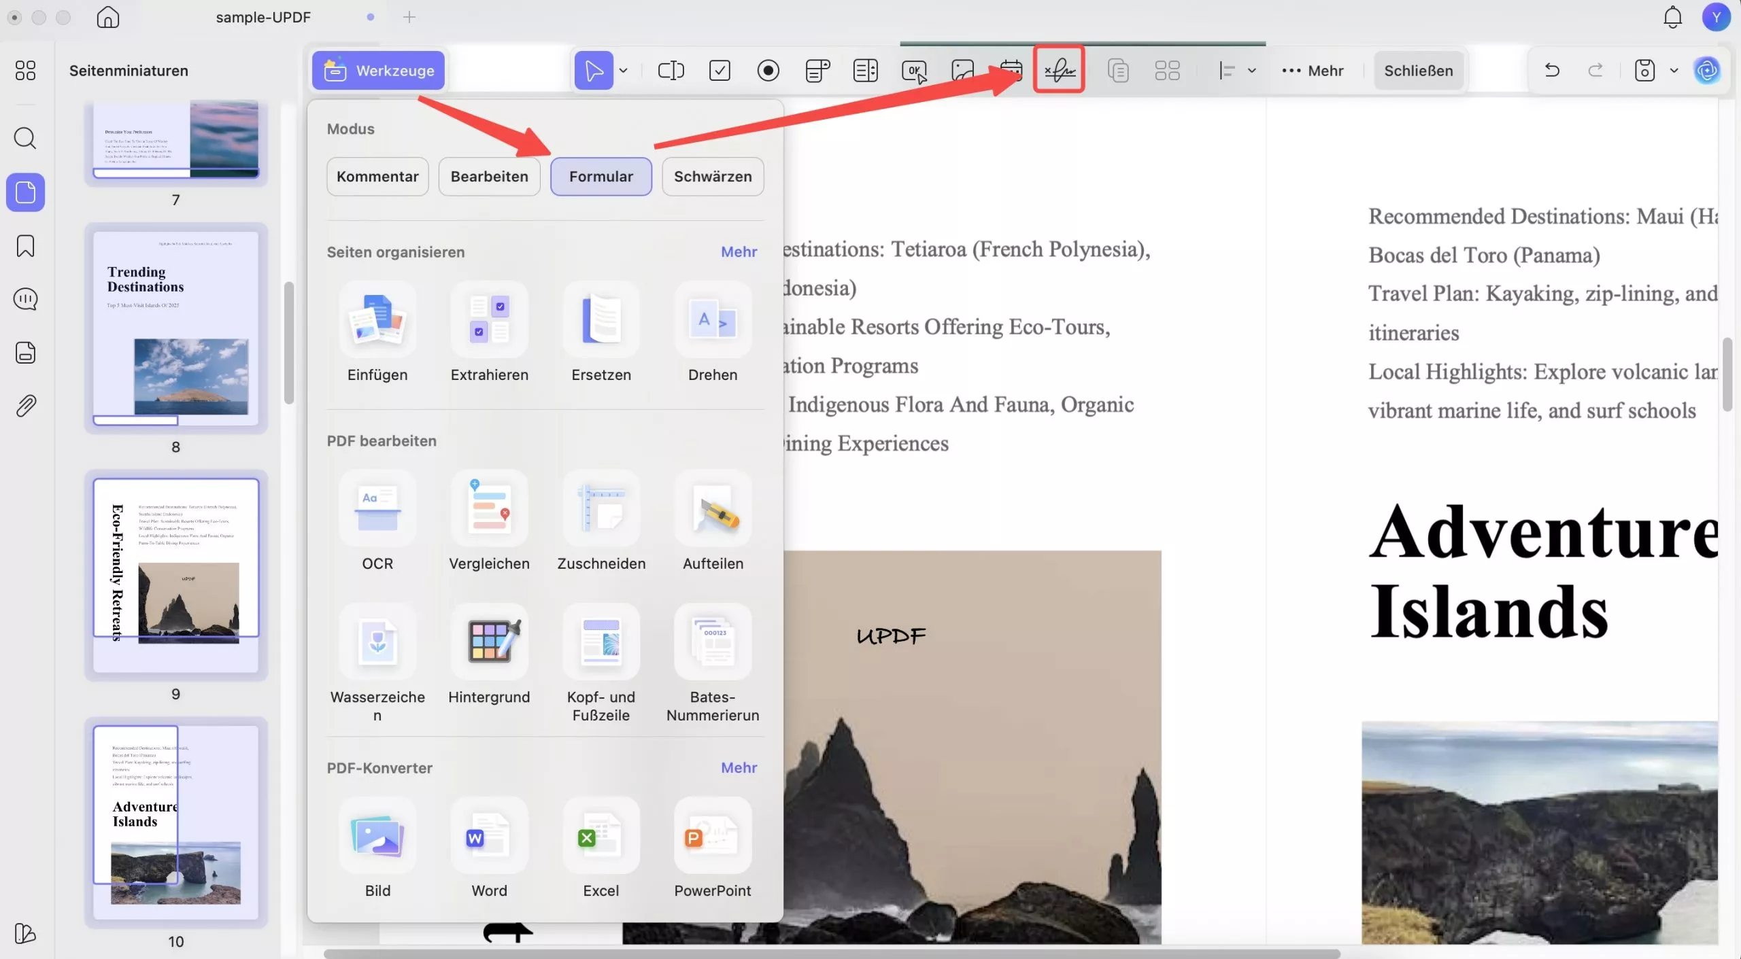This screenshot has height=959, width=1741.
Task: Click the Schließen button
Action: 1419,71
